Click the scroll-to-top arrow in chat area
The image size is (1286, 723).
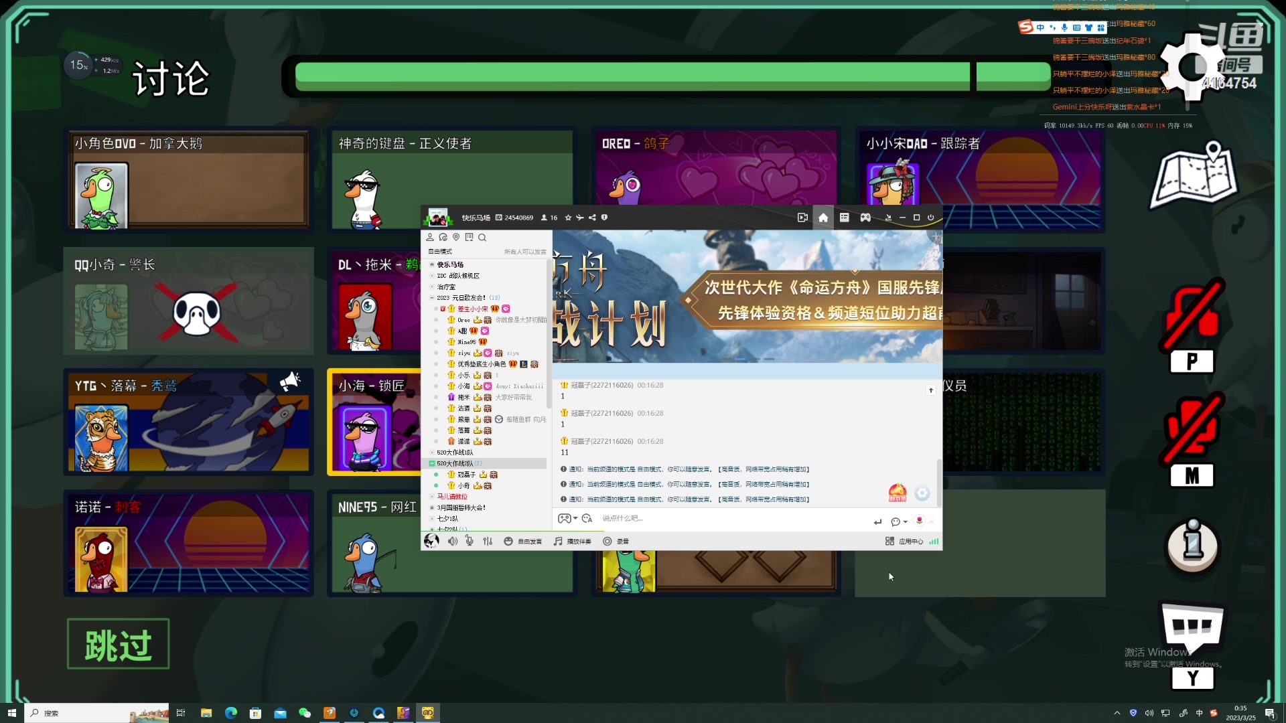pos(930,390)
